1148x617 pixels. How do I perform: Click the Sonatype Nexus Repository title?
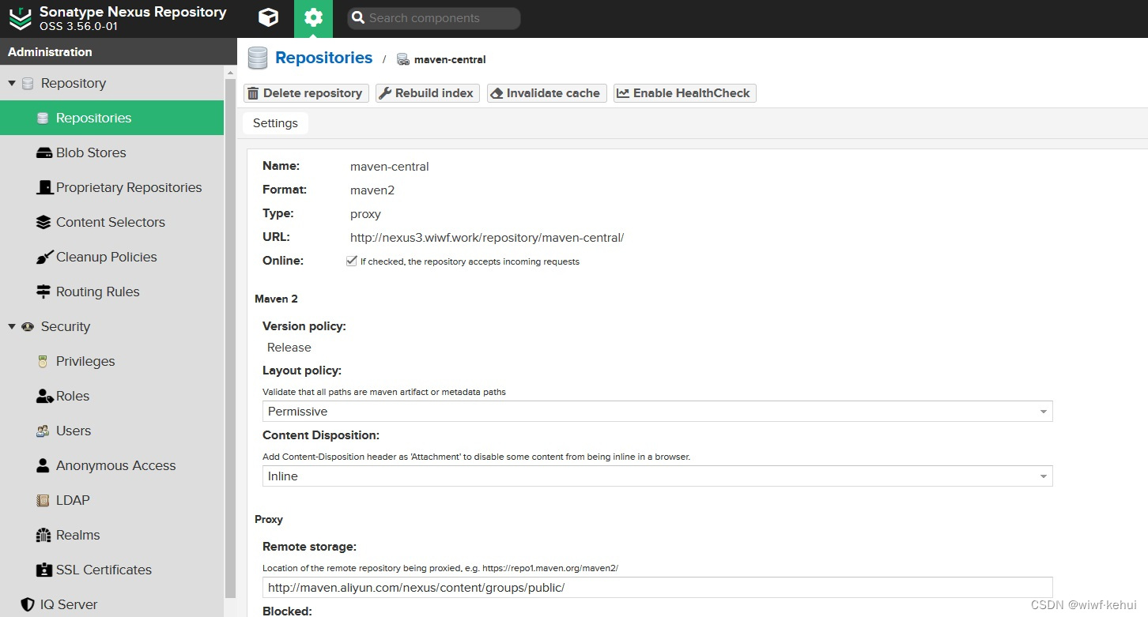click(133, 12)
